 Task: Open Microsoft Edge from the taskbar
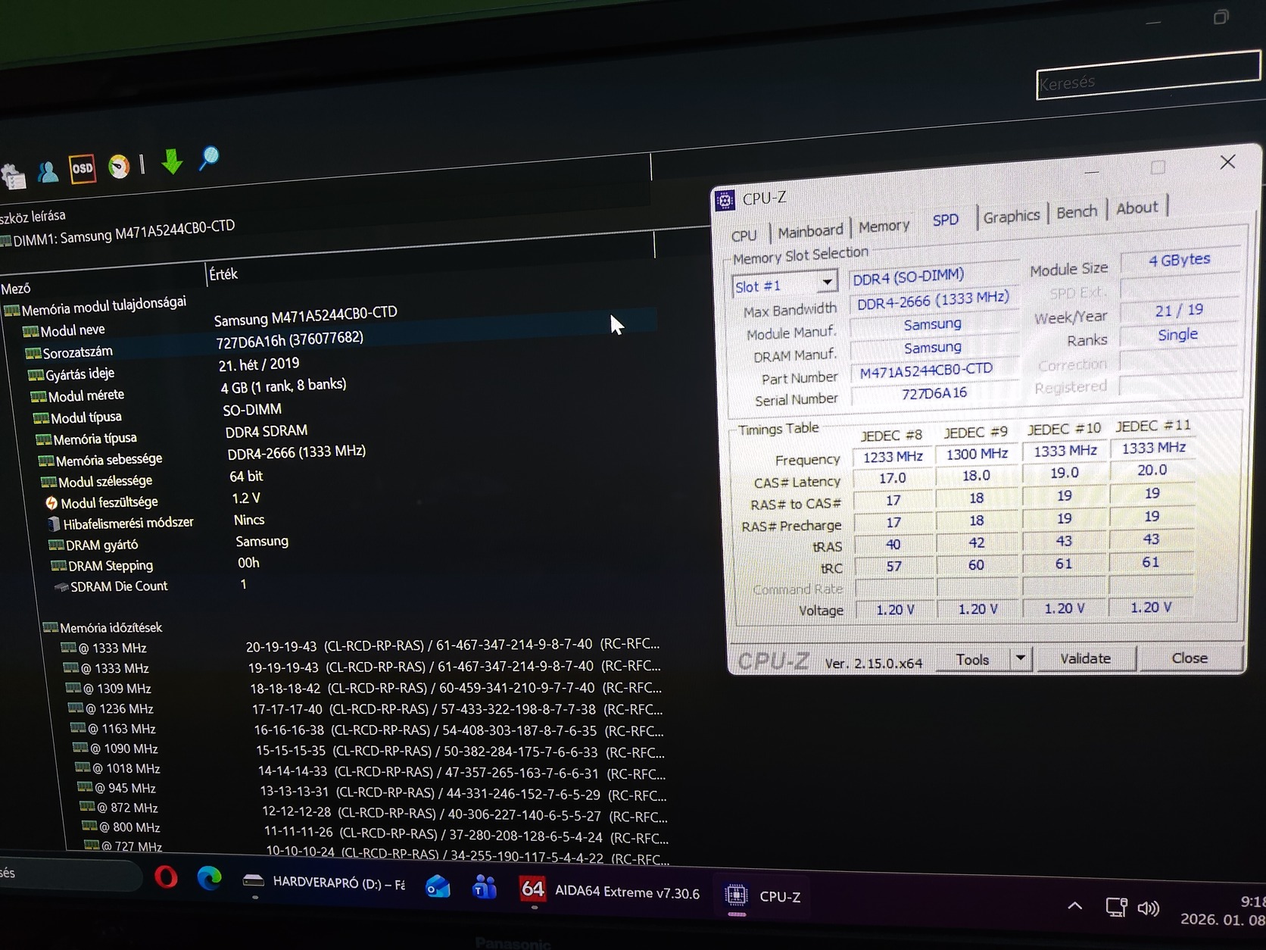[x=209, y=878]
